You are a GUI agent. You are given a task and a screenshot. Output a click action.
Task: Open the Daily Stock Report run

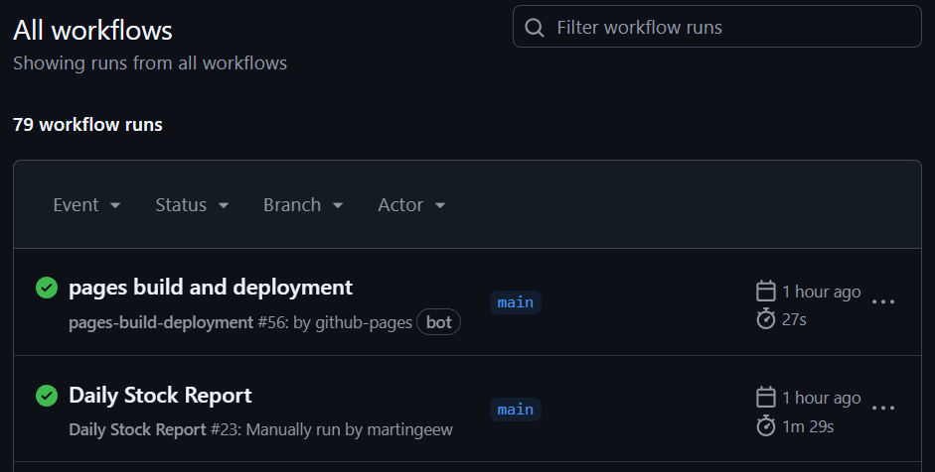coord(160,396)
